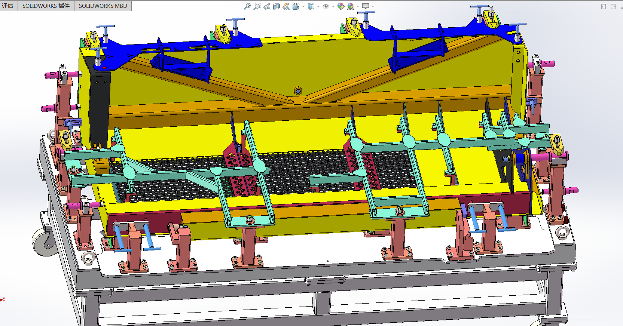Toggle the Section View tool
Viewport: 623px width, 326px height.
pyautogui.click(x=277, y=6)
